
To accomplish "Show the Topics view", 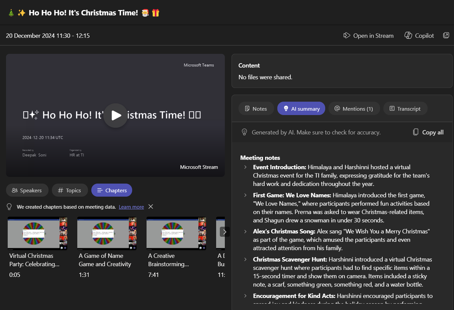I will (x=70, y=190).
